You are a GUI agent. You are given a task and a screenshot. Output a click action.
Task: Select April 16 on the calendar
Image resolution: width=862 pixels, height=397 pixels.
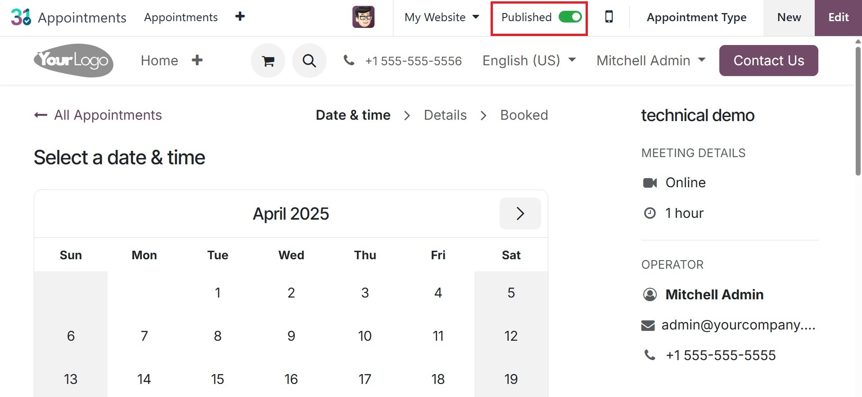click(x=291, y=379)
